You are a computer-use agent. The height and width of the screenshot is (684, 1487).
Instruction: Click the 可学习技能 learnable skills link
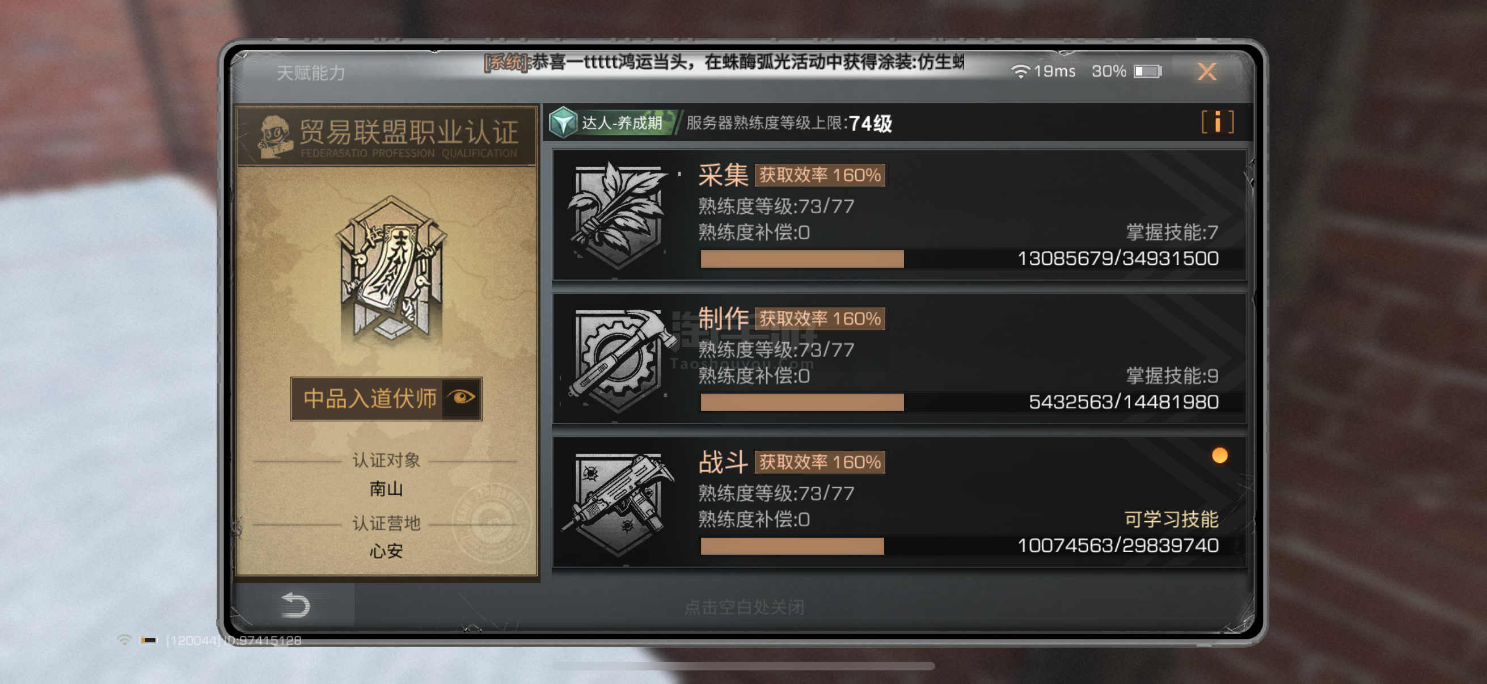coord(1171,519)
